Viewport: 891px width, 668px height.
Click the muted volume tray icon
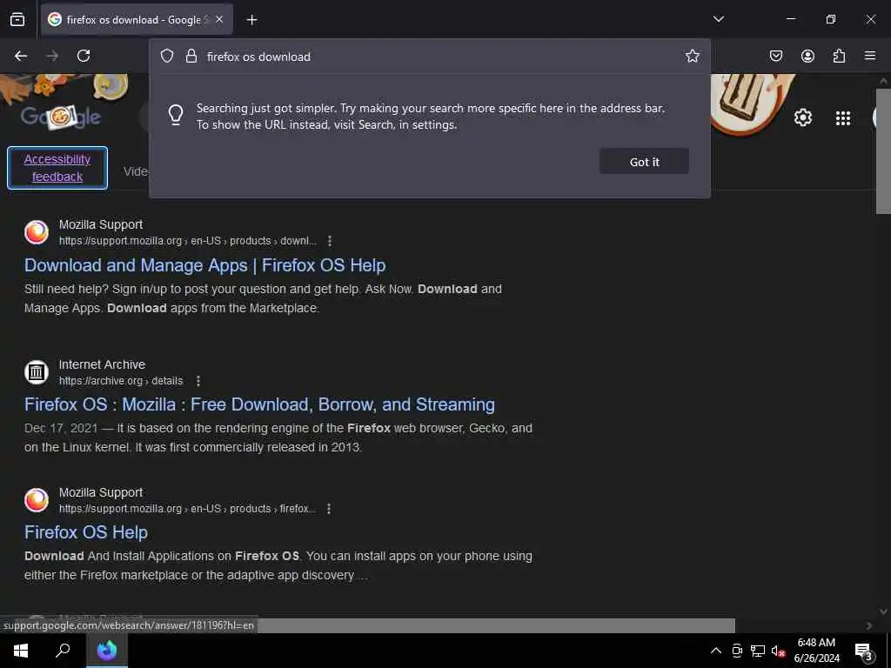[x=778, y=651]
